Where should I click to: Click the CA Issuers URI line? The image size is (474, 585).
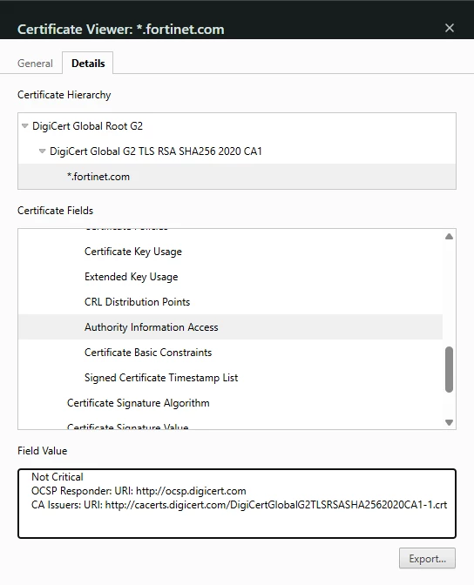[239, 505]
